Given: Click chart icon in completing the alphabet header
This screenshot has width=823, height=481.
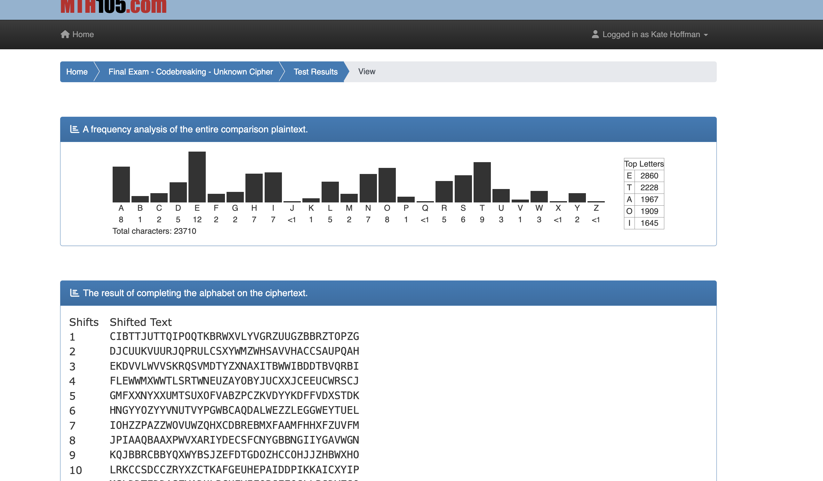Looking at the screenshot, I should pyautogui.click(x=75, y=293).
